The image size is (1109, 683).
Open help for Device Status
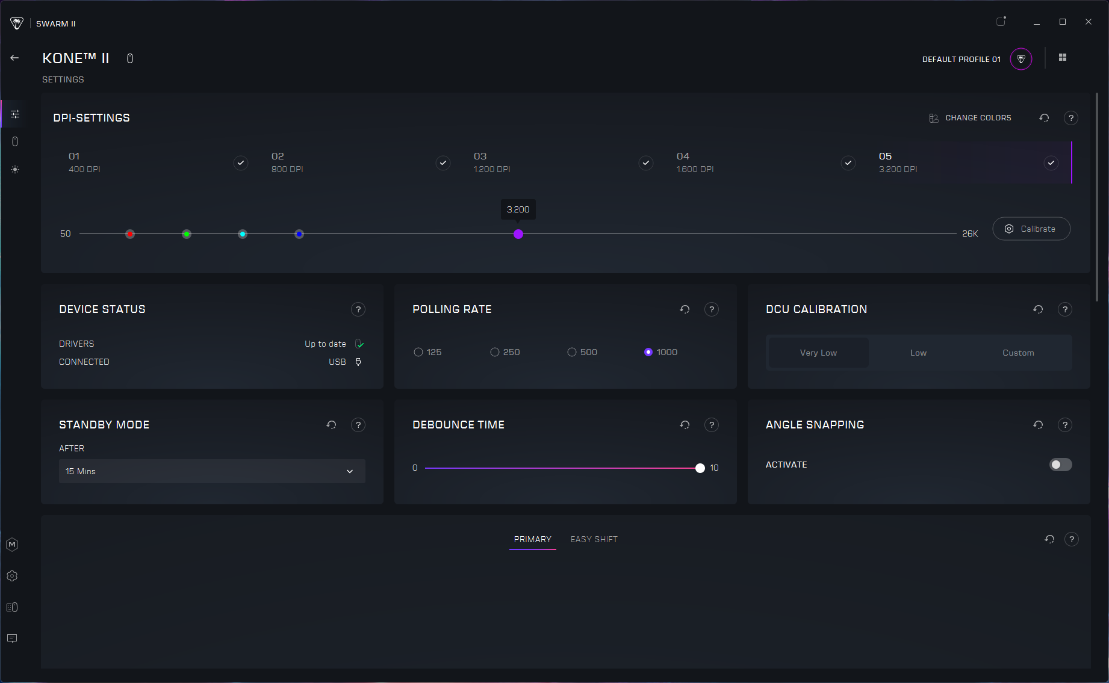coord(358,309)
